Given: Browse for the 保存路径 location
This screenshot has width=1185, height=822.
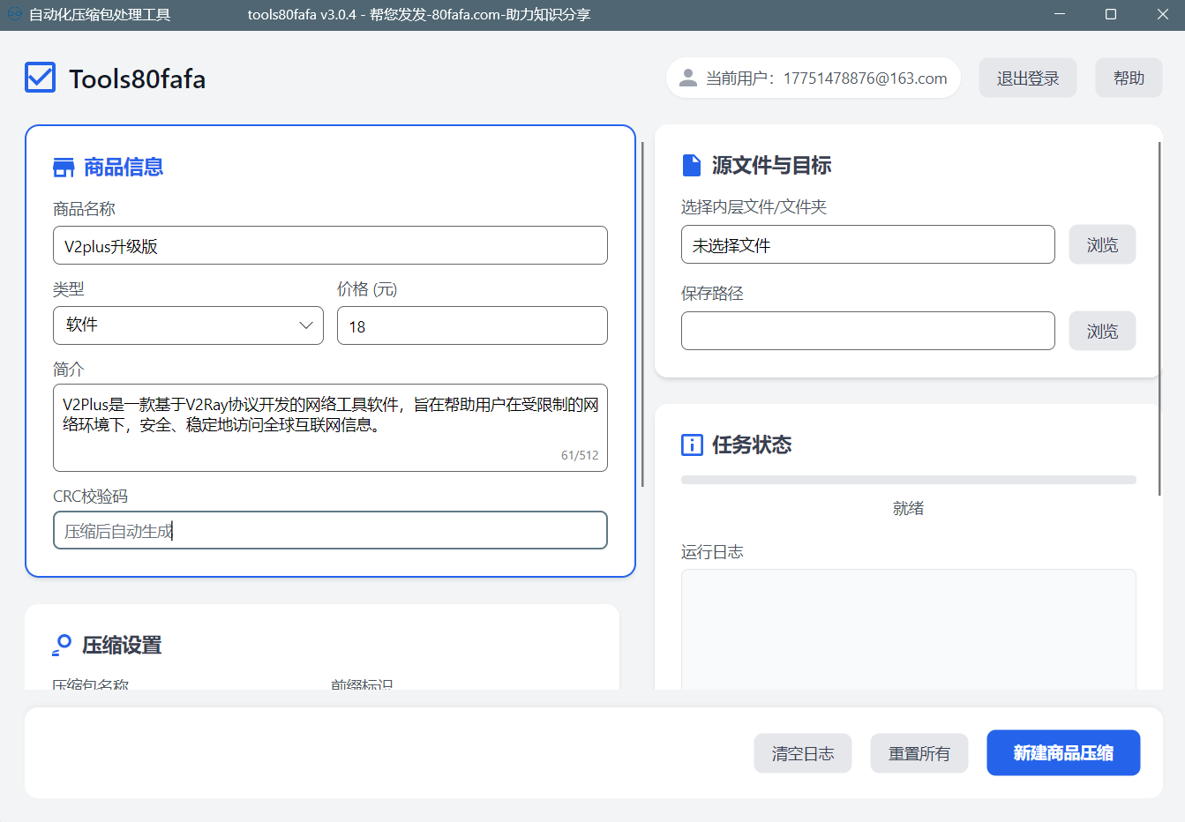Looking at the screenshot, I should click(x=1102, y=332).
